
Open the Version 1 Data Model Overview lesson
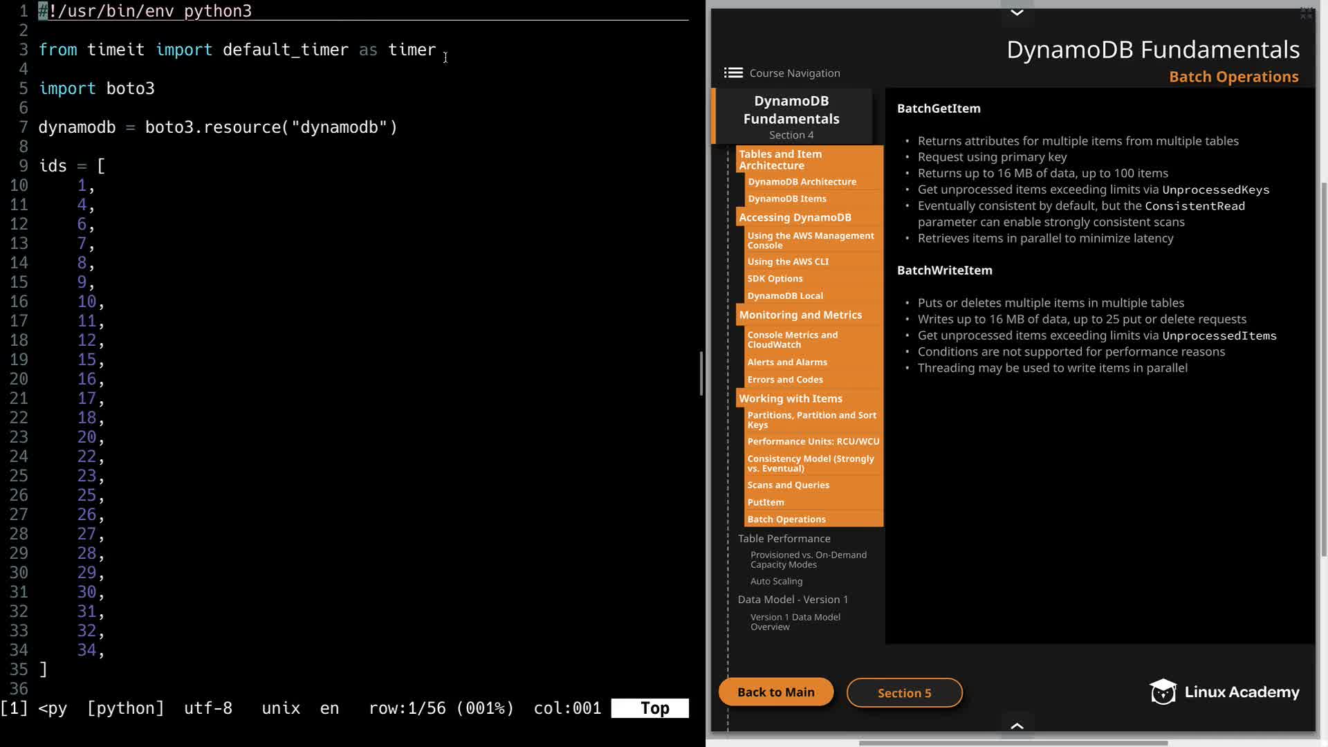795,621
